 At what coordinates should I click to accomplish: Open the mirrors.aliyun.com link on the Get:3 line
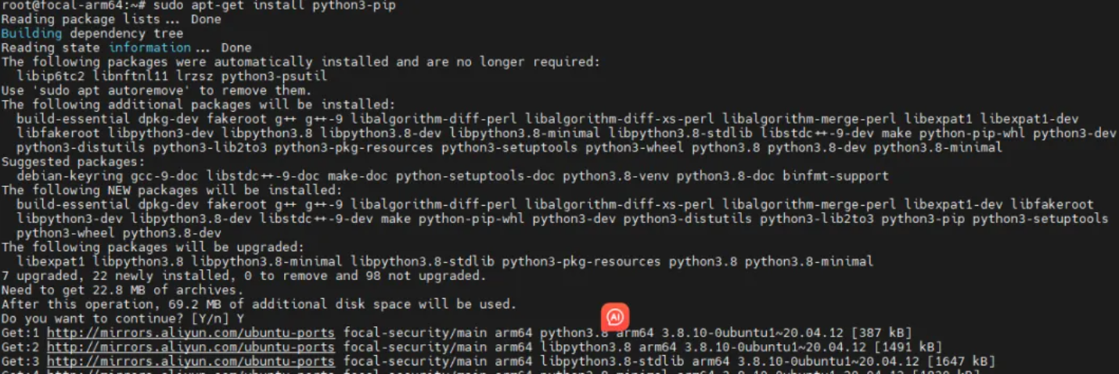coord(191,361)
